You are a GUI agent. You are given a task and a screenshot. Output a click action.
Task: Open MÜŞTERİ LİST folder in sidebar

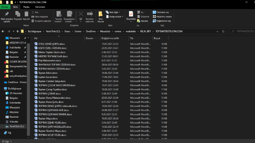point(16,43)
